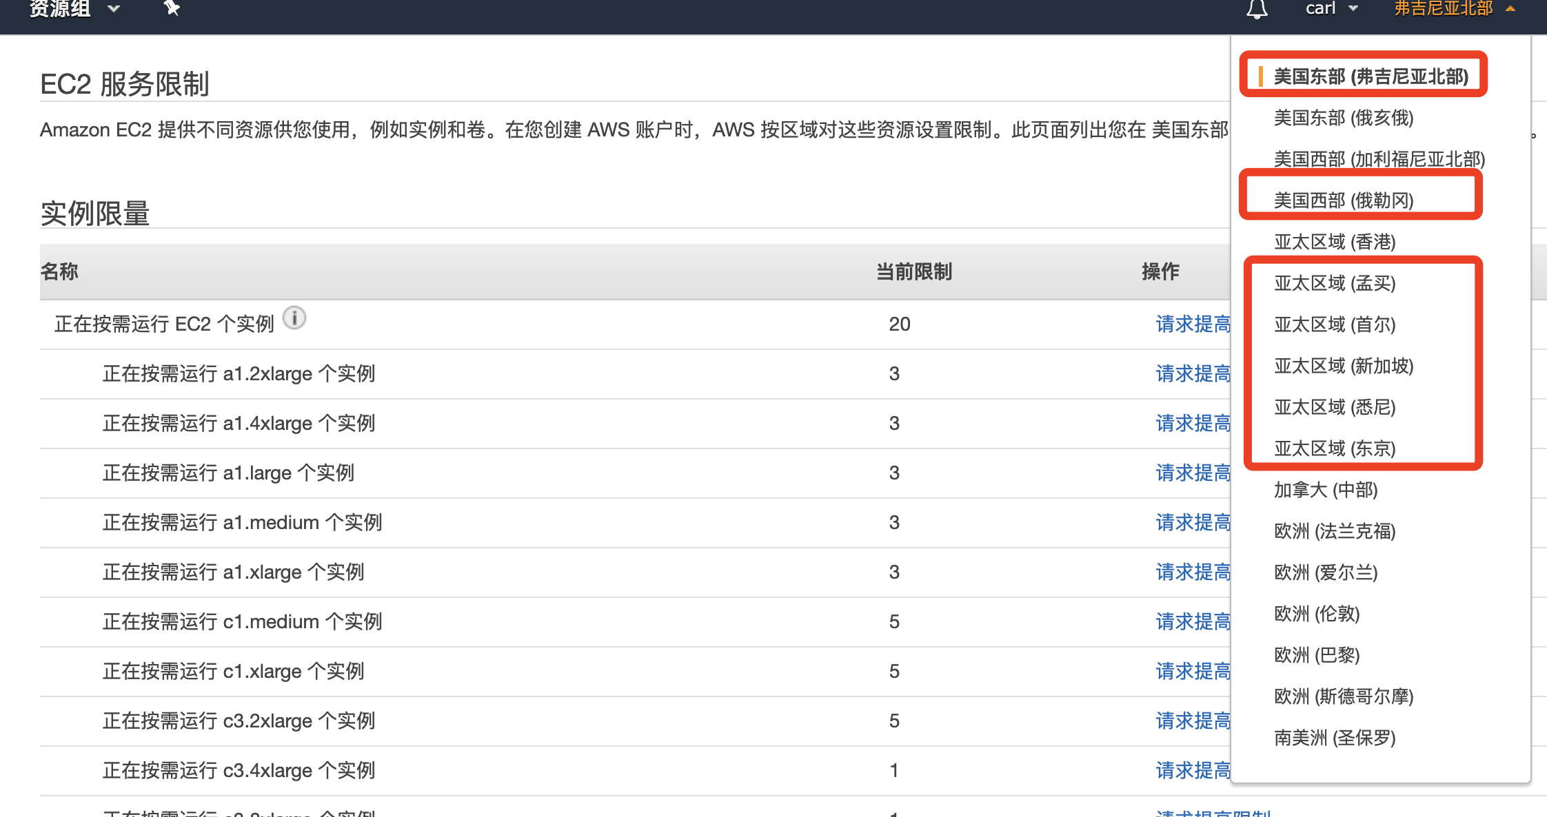Image resolution: width=1547 pixels, height=817 pixels.
Task: Click 请求提高 link for a1.2xlarge instances
Action: tap(1193, 373)
